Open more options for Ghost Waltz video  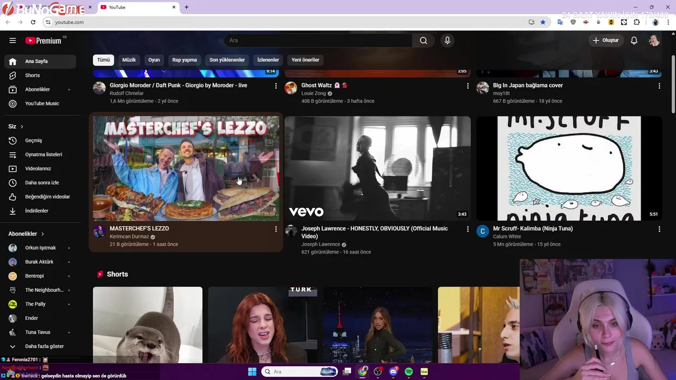[x=467, y=85]
